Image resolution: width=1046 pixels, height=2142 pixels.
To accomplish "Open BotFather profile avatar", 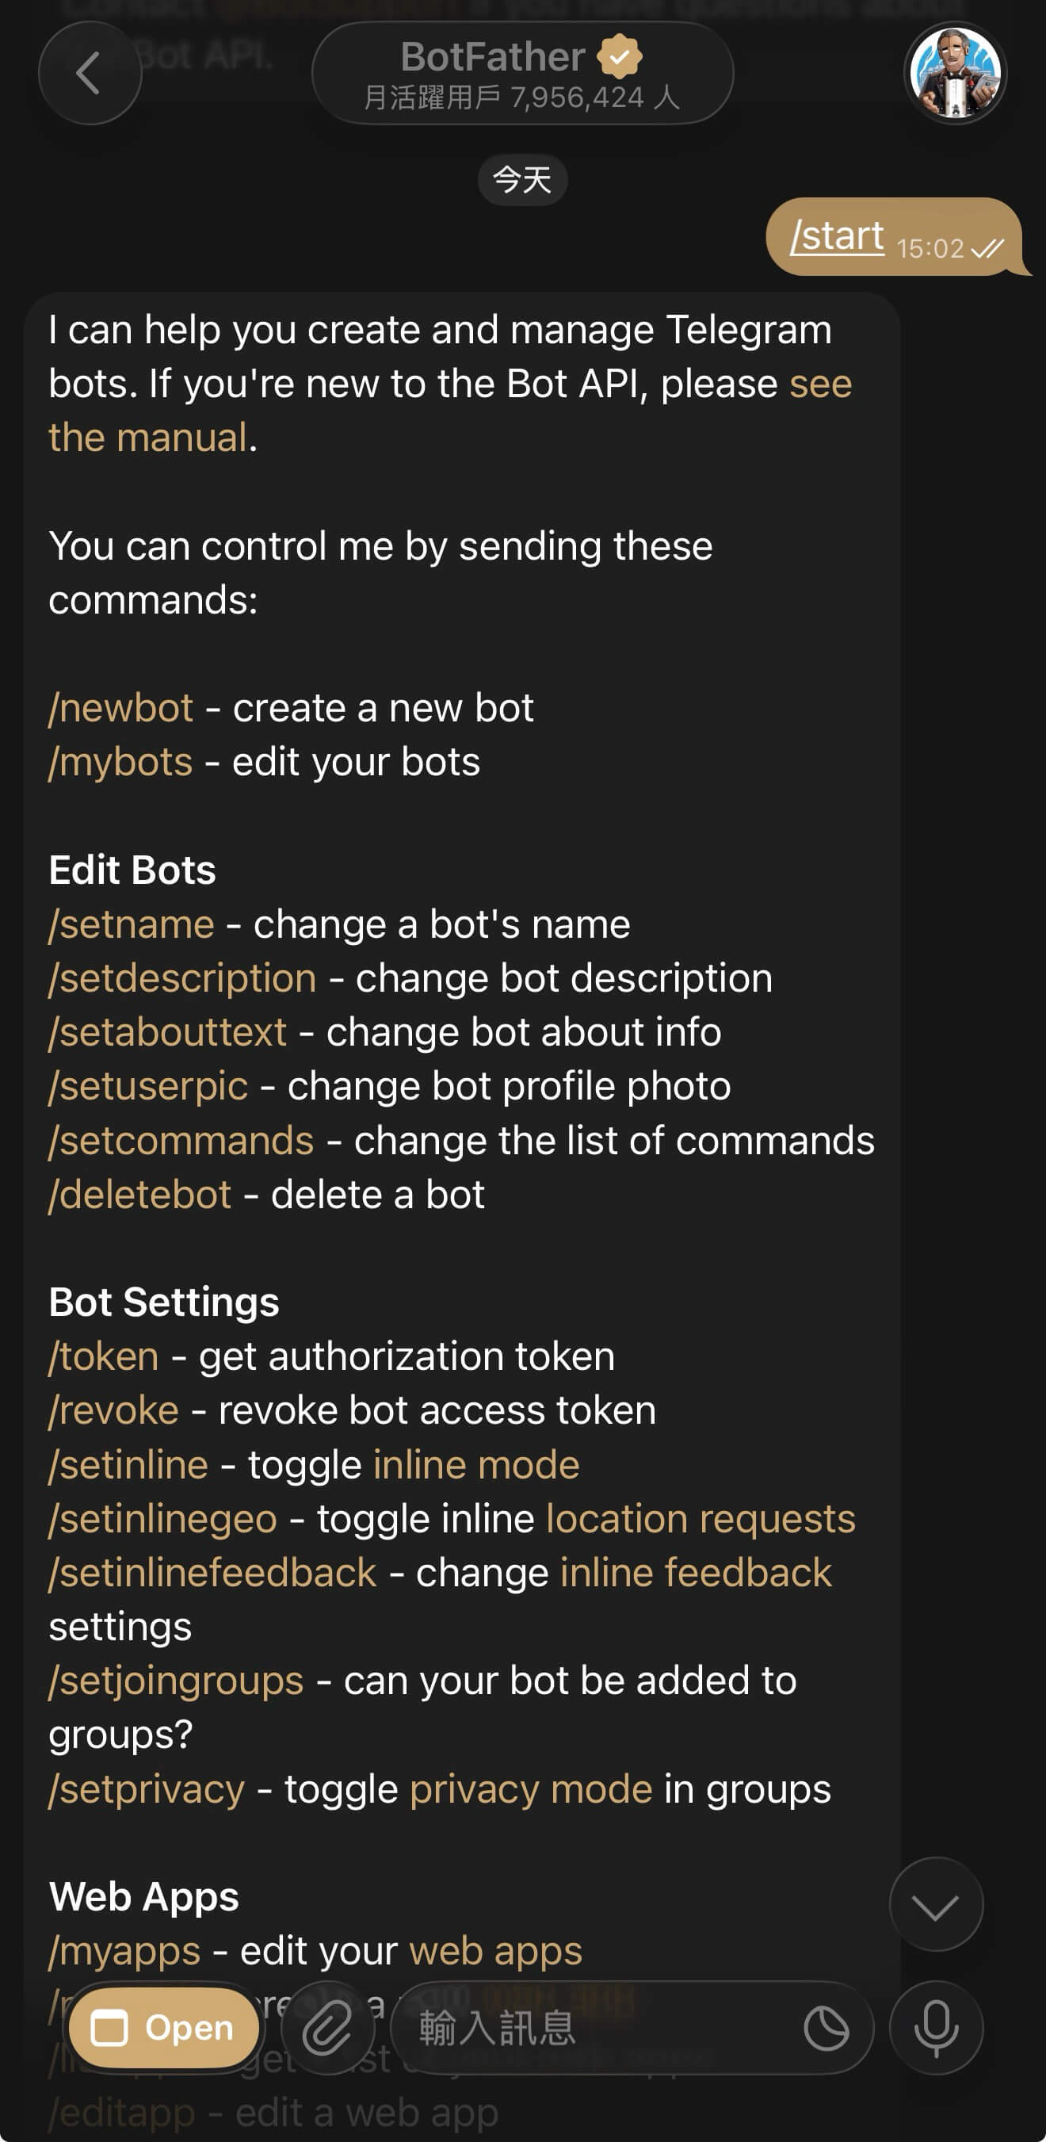I will [955, 73].
